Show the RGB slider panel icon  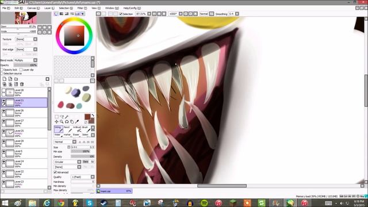[x=62, y=14]
